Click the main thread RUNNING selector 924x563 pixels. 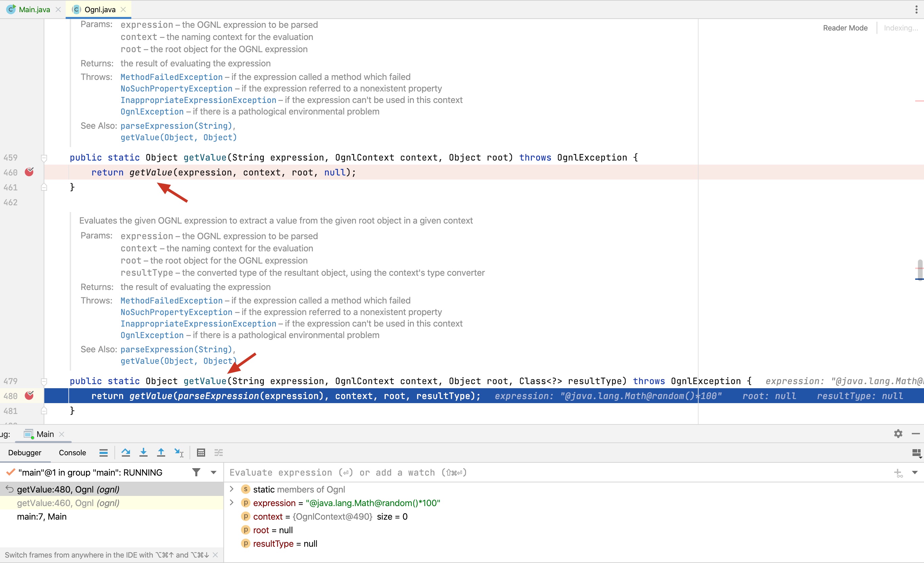click(90, 472)
